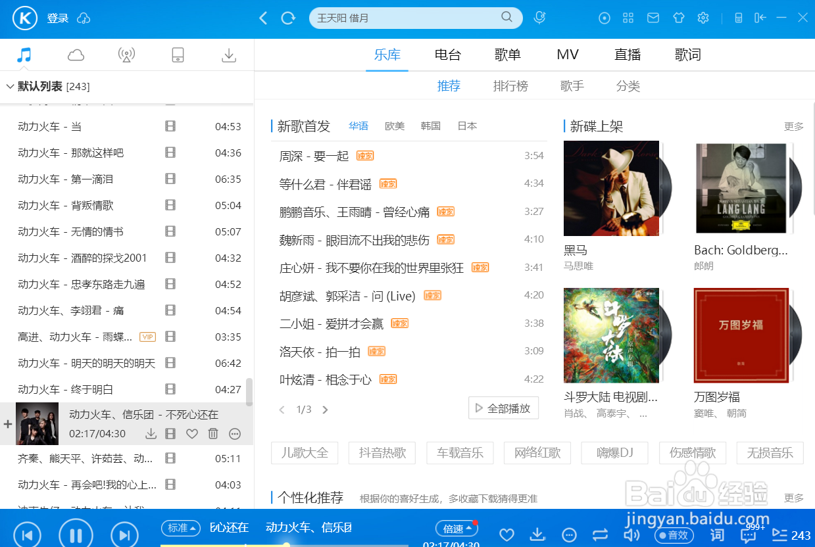This screenshot has height=547, width=815.
Task: Click the MV icon for 动力火车 - 当
Action: [x=170, y=126]
